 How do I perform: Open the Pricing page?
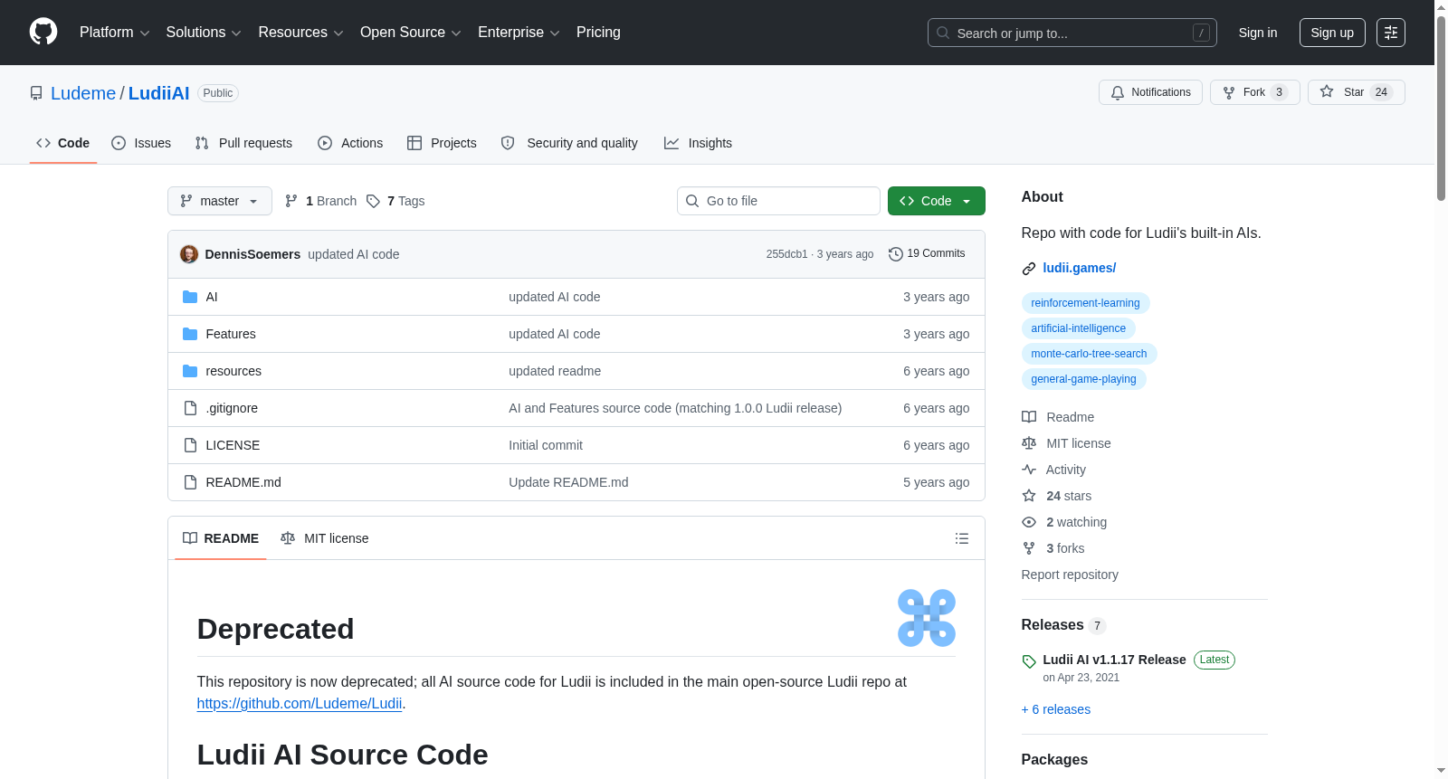tap(598, 33)
